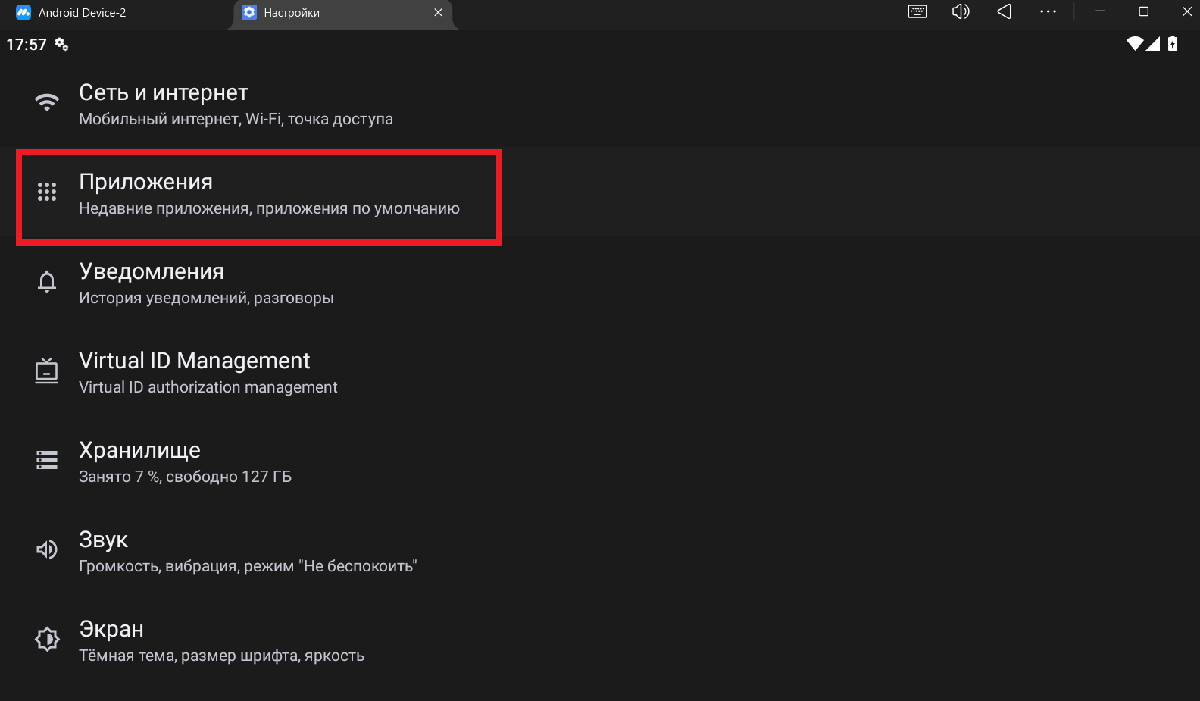Open Экран display settings
This screenshot has height=701, width=1200.
221,641
